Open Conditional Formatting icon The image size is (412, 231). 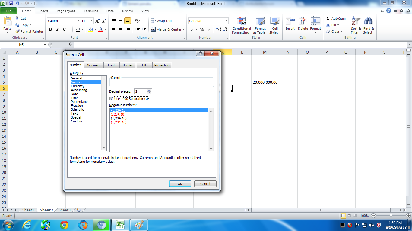pos(241,21)
